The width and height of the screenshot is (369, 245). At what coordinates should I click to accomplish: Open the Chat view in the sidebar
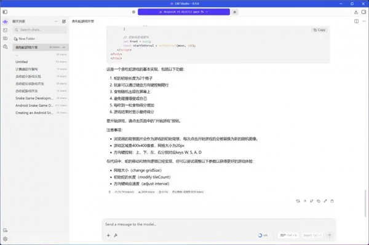[x=5, y=22]
